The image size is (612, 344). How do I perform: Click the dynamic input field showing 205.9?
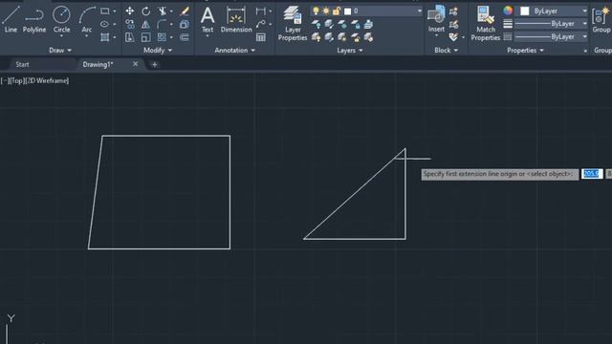[x=592, y=174]
